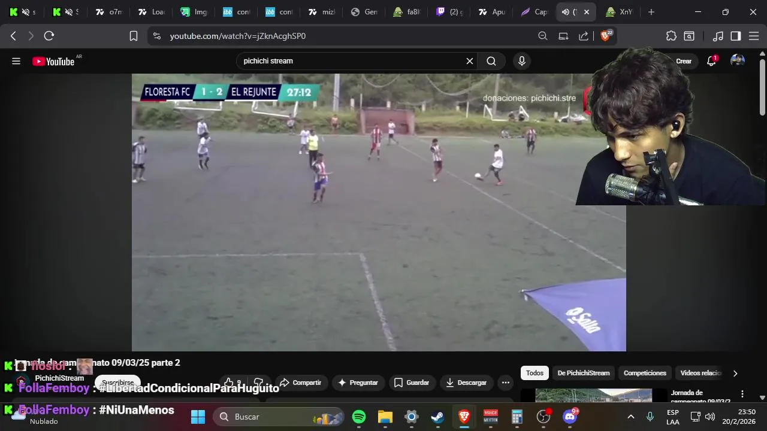Switch to the 'Img' browser tab
This screenshot has height=431, width=767.
pos(194,12)
